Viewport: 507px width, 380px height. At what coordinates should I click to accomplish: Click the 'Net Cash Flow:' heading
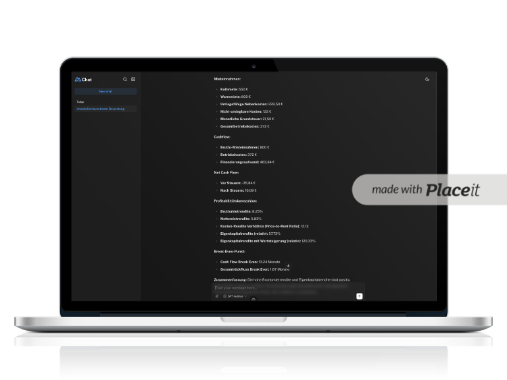tap(226, 173)
